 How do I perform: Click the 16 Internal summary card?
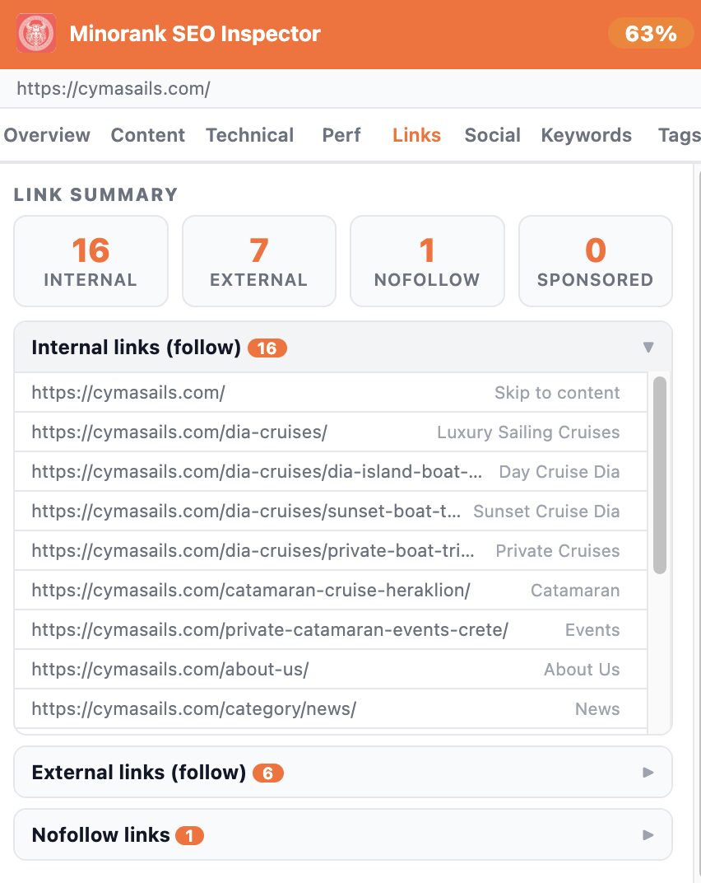coord(91,261)
